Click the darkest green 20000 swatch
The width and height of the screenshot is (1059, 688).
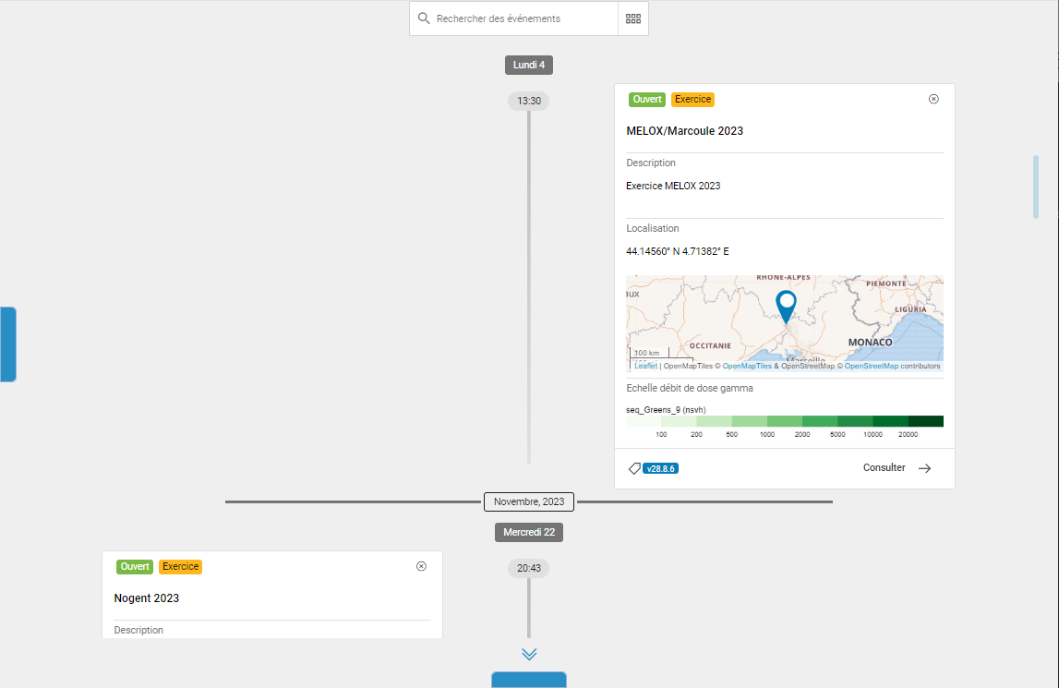[925, 421]
